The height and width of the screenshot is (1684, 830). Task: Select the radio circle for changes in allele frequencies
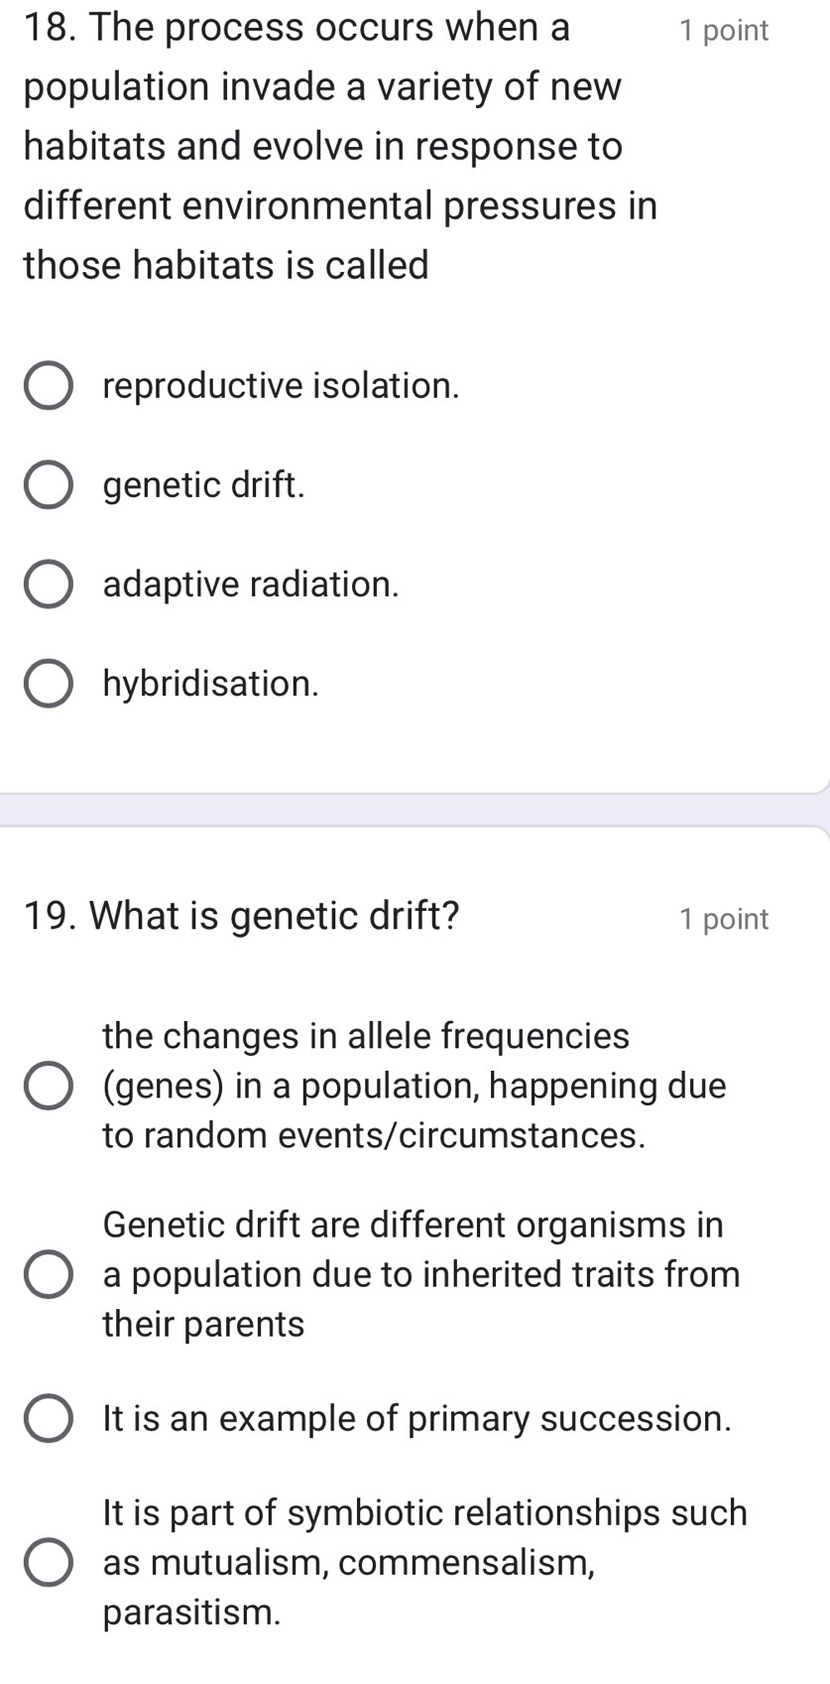tap(48, 1086)
